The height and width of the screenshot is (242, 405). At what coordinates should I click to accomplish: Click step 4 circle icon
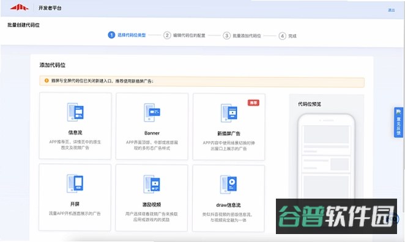tap(282, 36)
